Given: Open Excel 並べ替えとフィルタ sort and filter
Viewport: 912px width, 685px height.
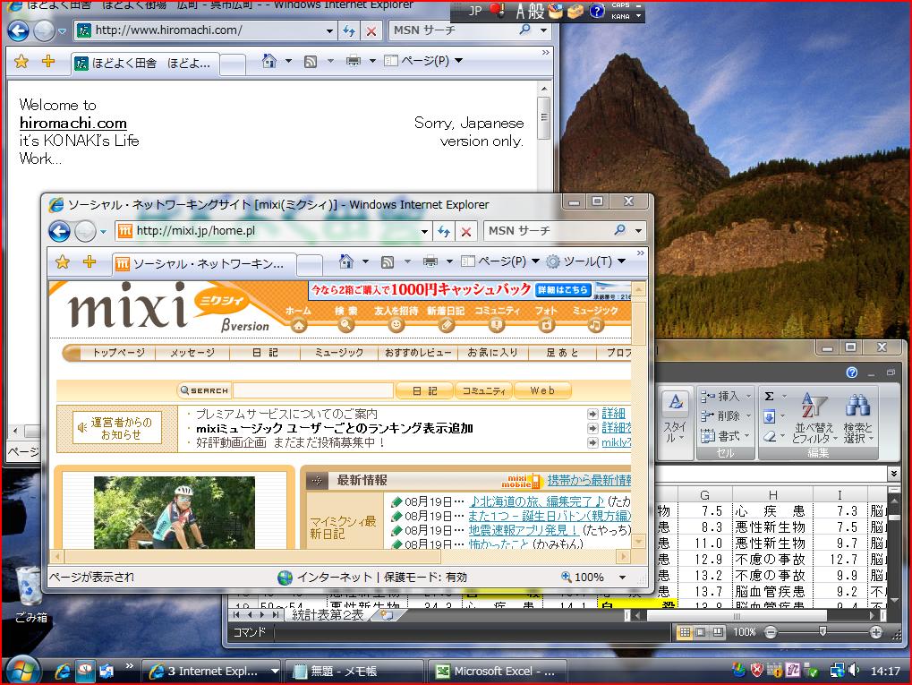Looking at the screenshot, I should click(x=814, y=418).
